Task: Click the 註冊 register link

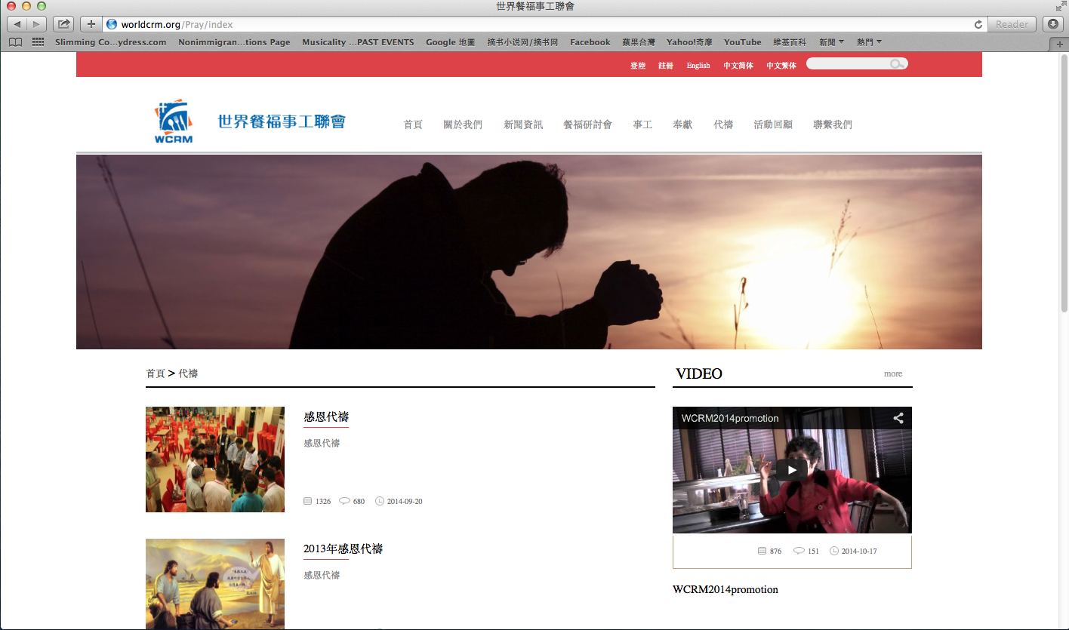Action: point(666,66)
